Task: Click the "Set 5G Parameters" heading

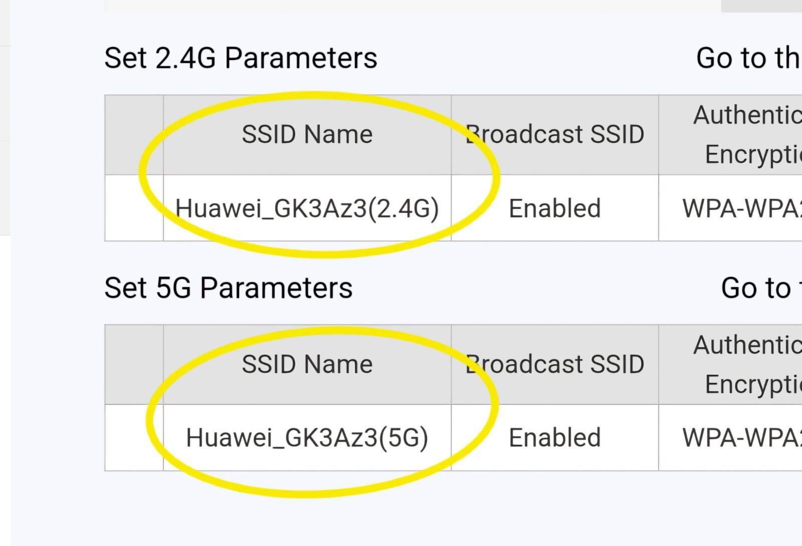Action: click(229, 288)
